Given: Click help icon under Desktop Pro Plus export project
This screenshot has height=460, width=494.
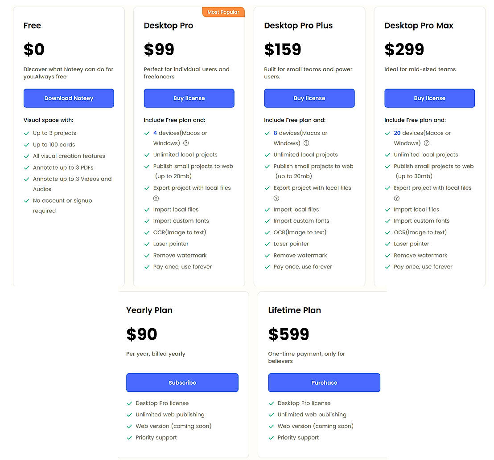Looking at the screenshot, I should pos(276,199).
